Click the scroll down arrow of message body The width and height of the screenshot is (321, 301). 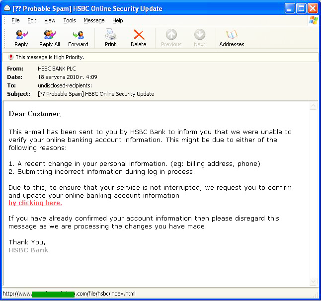click(x=313, y=282)
